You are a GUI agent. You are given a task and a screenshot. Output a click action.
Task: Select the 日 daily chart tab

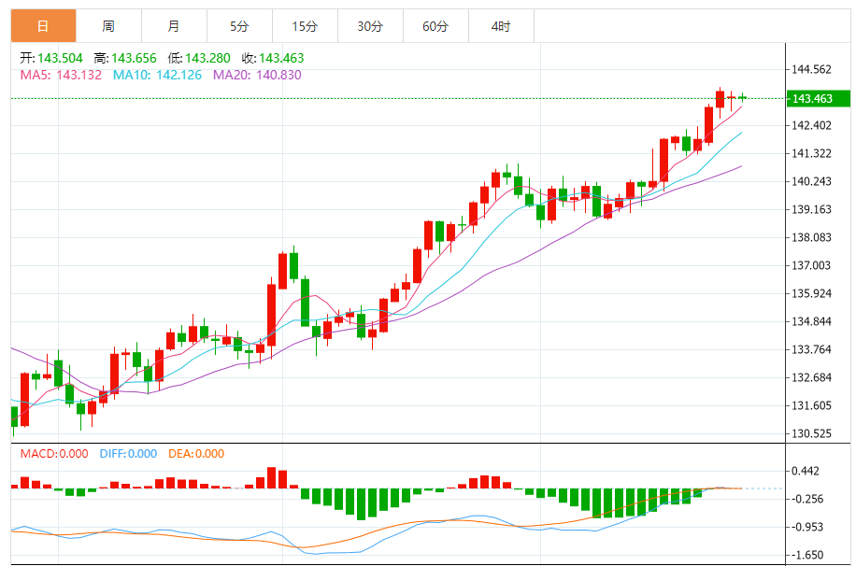43,26
